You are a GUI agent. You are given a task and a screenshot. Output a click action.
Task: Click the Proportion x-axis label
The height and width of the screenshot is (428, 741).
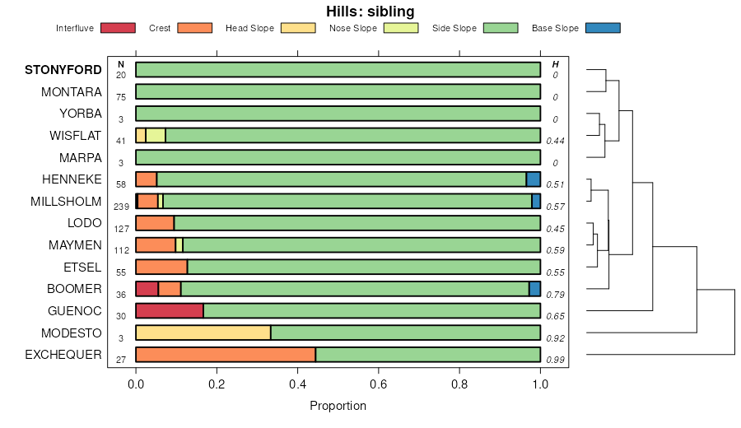338,406
